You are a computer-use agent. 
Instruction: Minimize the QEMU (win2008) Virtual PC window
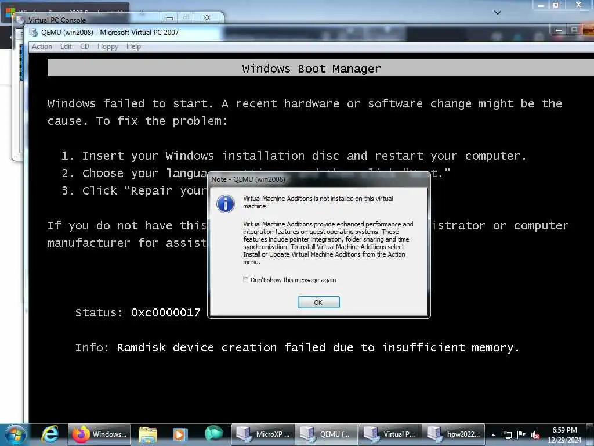(559, 30)
